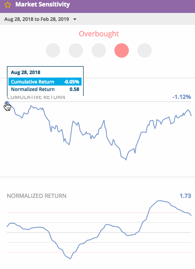
Task: Click the gold star favorite icon
Action: (x=7, y=5)
